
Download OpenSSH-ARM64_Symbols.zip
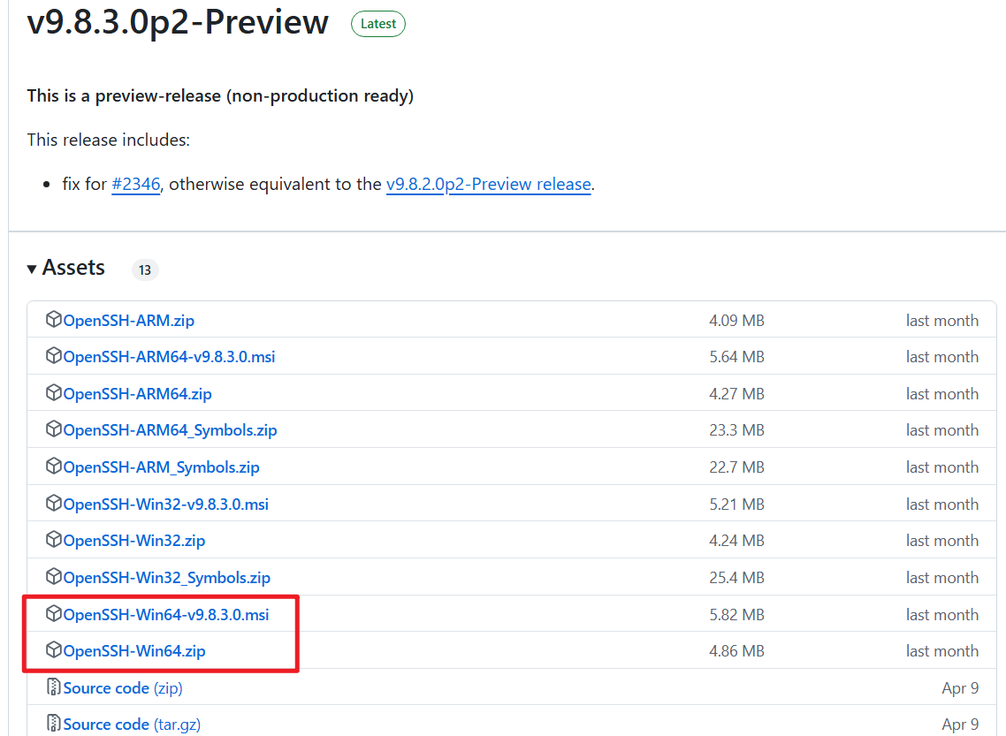(x=170, y=430)
